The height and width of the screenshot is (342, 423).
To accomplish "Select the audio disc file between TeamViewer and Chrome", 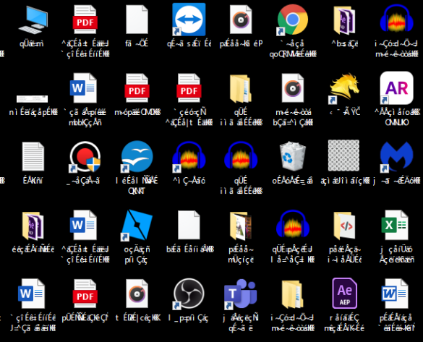I will point(241,20).
